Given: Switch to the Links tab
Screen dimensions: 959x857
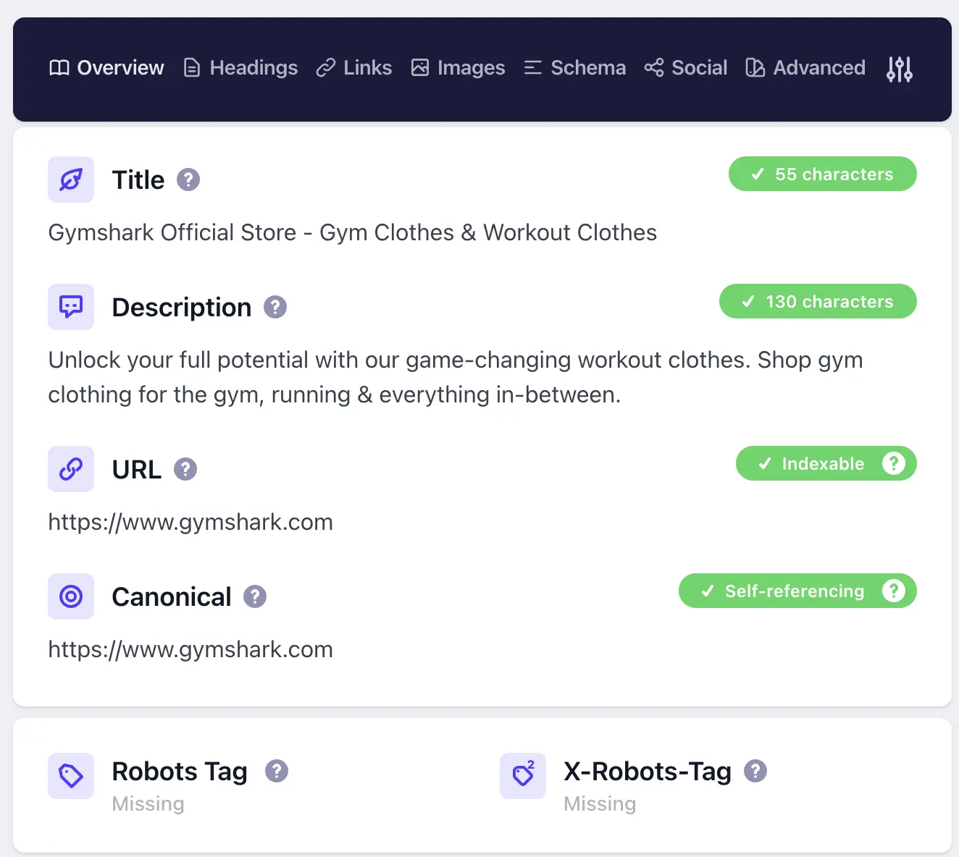Looking at the screenshot, I should click(x=354, y=68).
